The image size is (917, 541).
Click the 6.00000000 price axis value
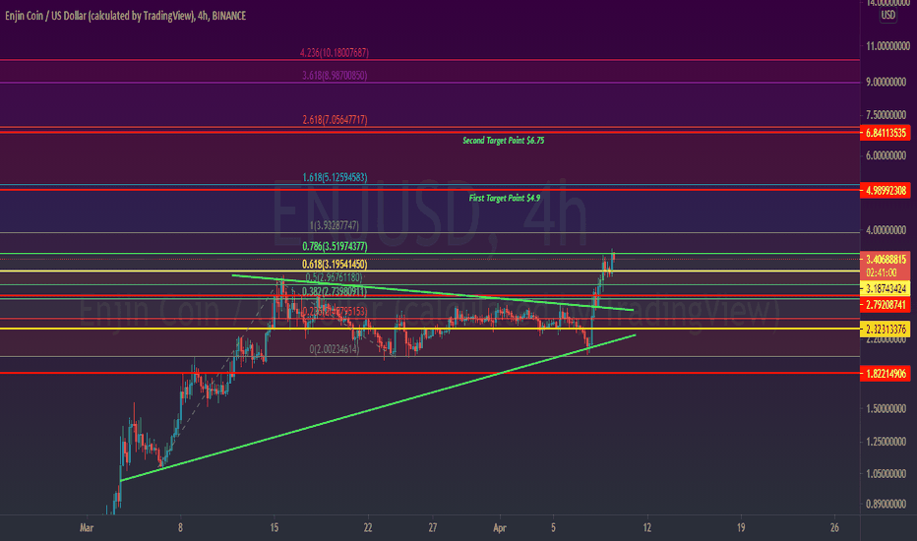point(887,155)
